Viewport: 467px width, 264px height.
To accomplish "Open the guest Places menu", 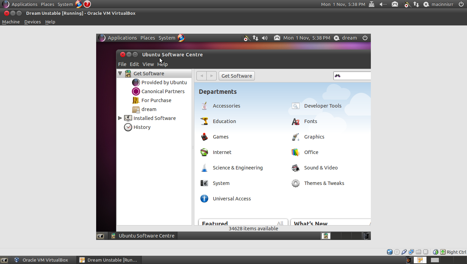I will pyautogui.click(x=148, y=38).
